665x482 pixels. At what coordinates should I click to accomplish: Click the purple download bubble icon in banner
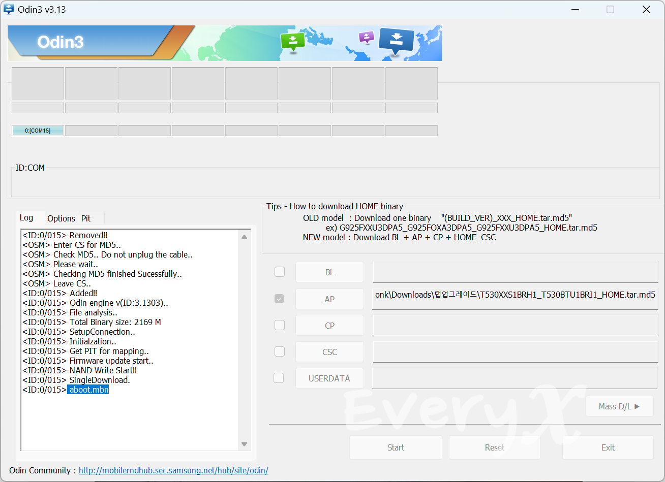[x=367, y=37]
